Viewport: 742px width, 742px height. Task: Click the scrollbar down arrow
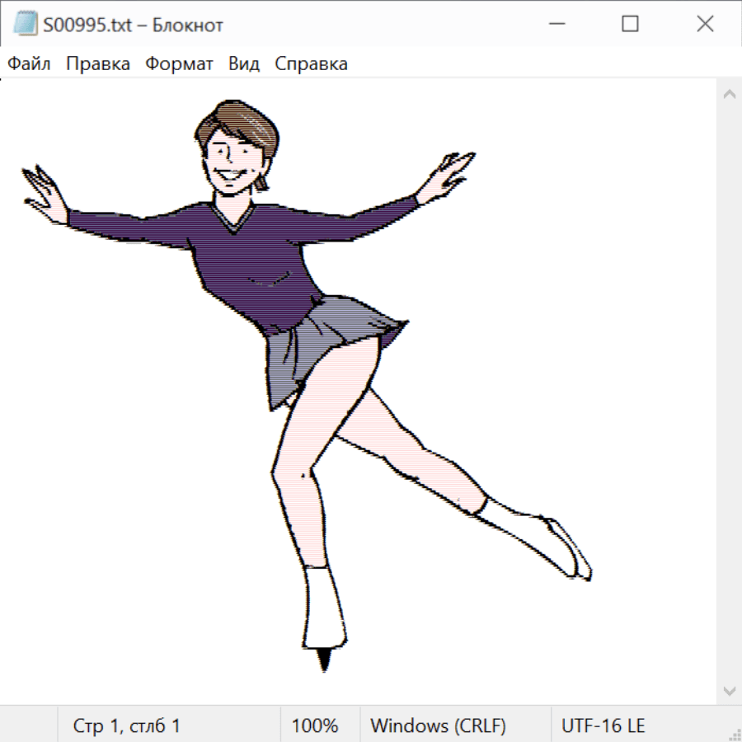click(729, 690)
